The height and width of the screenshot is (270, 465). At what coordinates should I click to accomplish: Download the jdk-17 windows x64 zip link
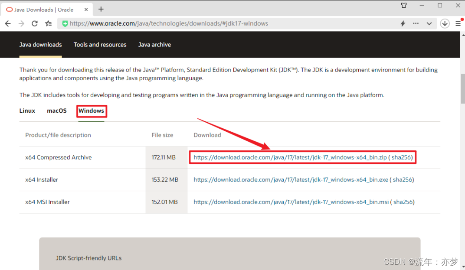[290, 157]
